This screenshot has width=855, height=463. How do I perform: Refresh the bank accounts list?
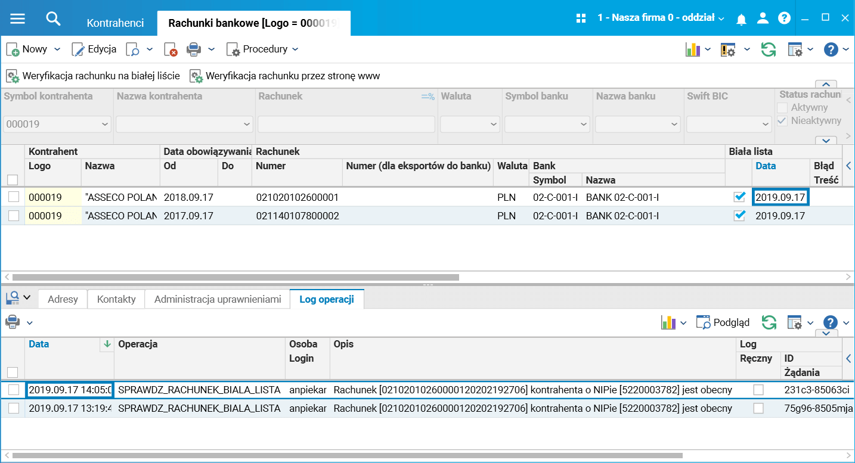tap(769, 50)
